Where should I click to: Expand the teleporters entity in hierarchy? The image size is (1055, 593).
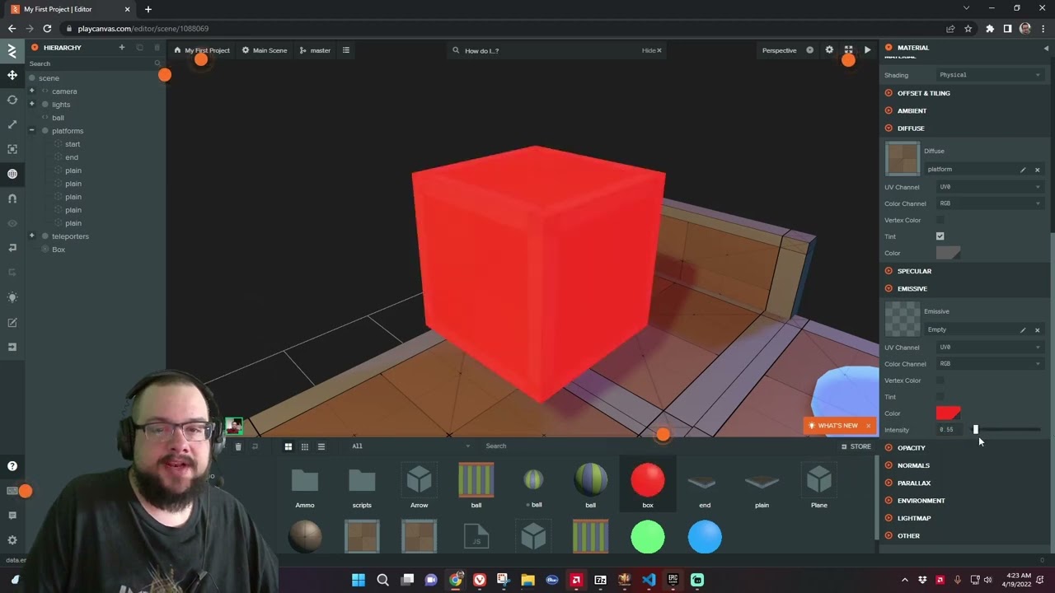pyautogui.click(x=32, y=236)
